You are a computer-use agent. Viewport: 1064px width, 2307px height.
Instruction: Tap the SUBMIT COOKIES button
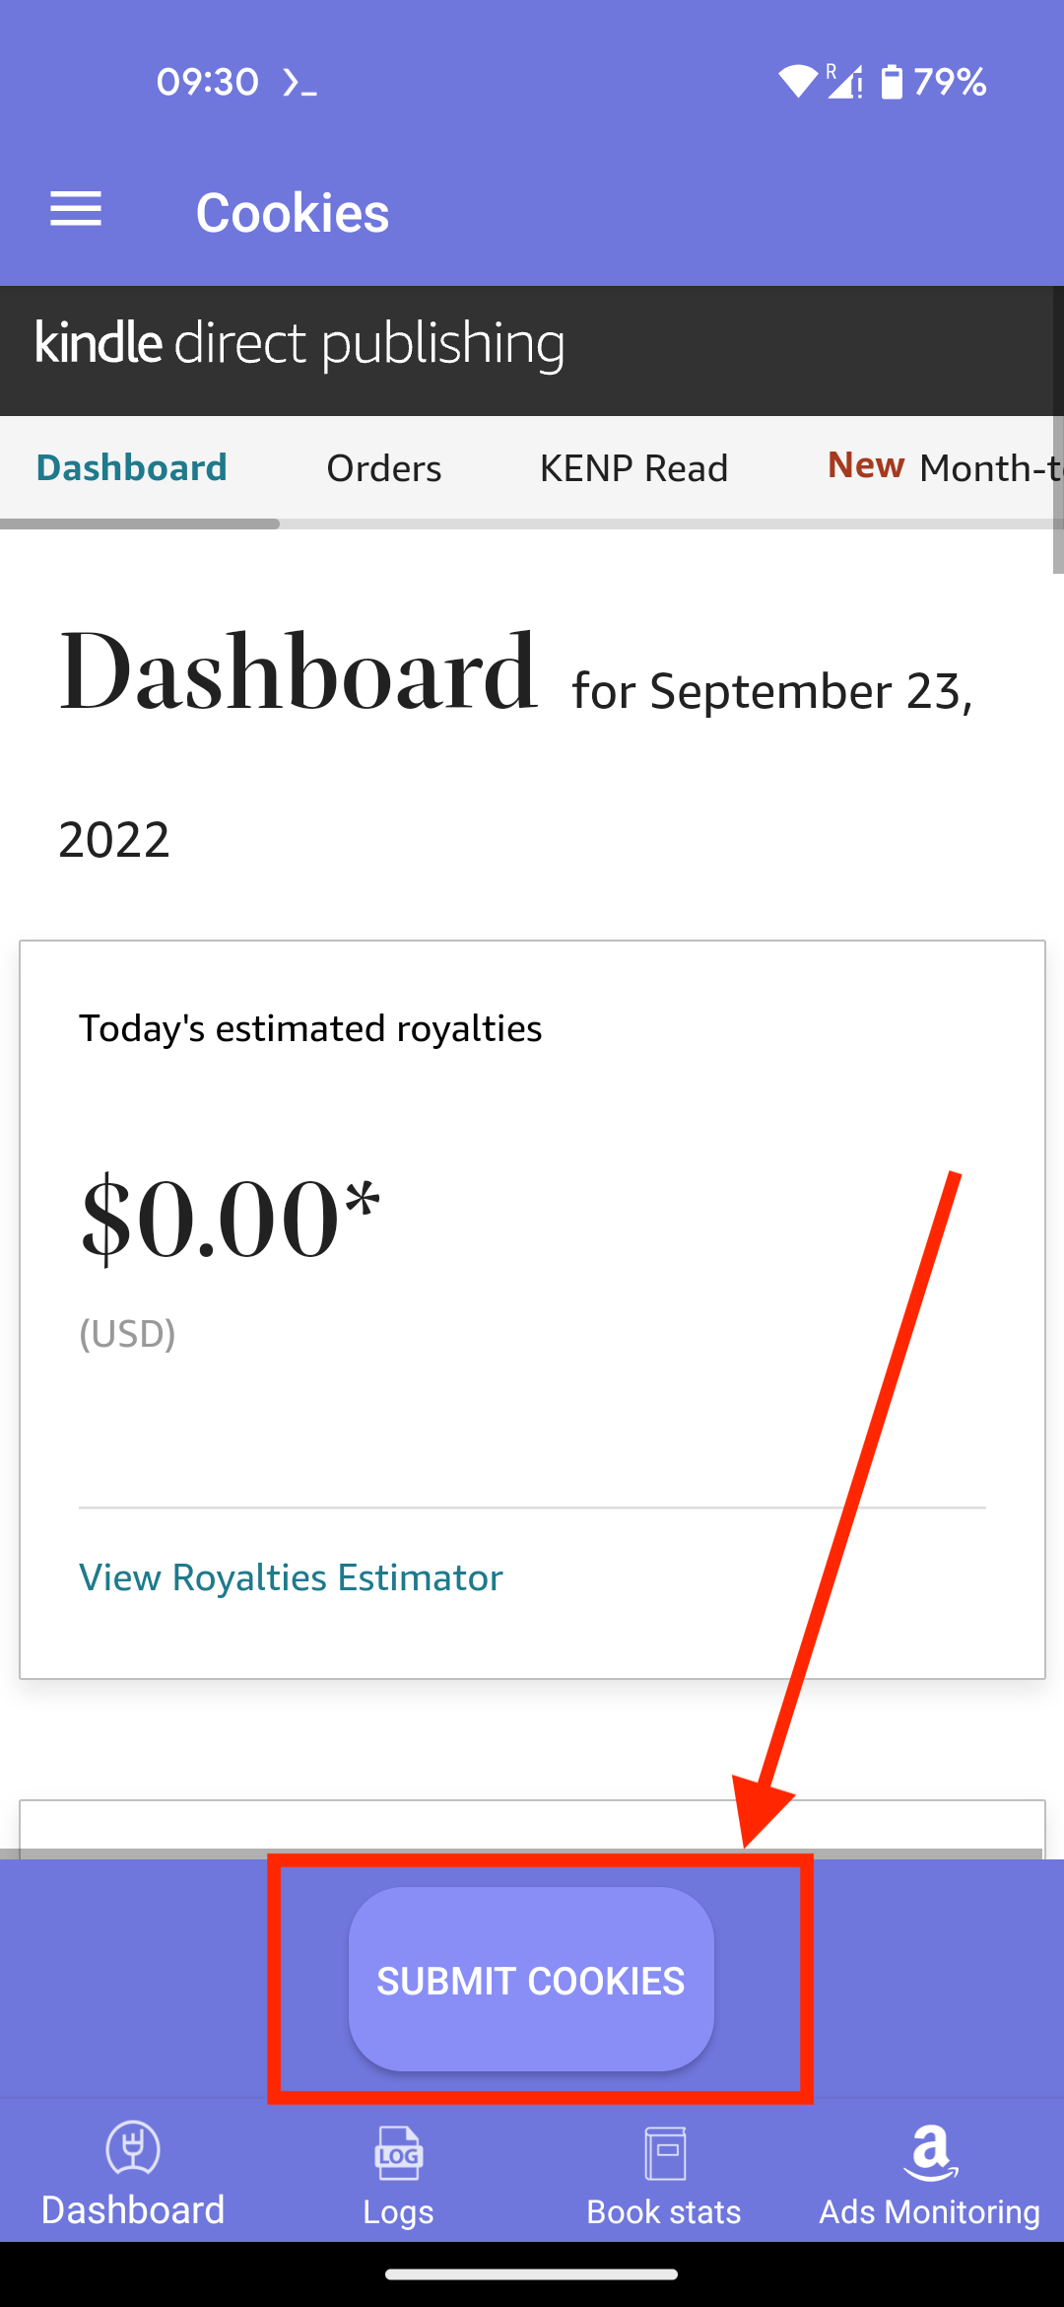(531, 1980)
